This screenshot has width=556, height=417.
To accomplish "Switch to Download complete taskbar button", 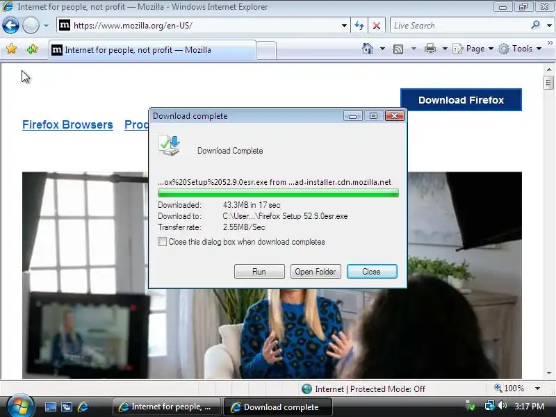I will pos(278,407).
